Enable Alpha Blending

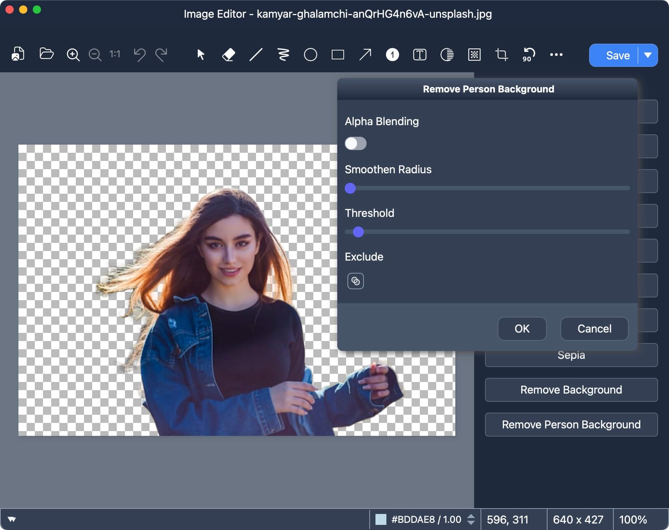355,144
